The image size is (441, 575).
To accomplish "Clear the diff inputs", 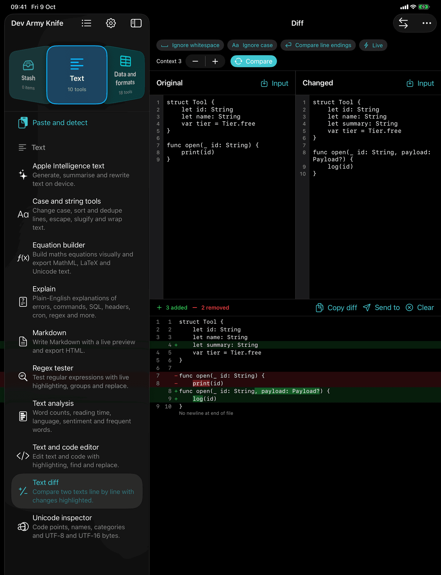I will pyautogui.click(x=420, y=308).
